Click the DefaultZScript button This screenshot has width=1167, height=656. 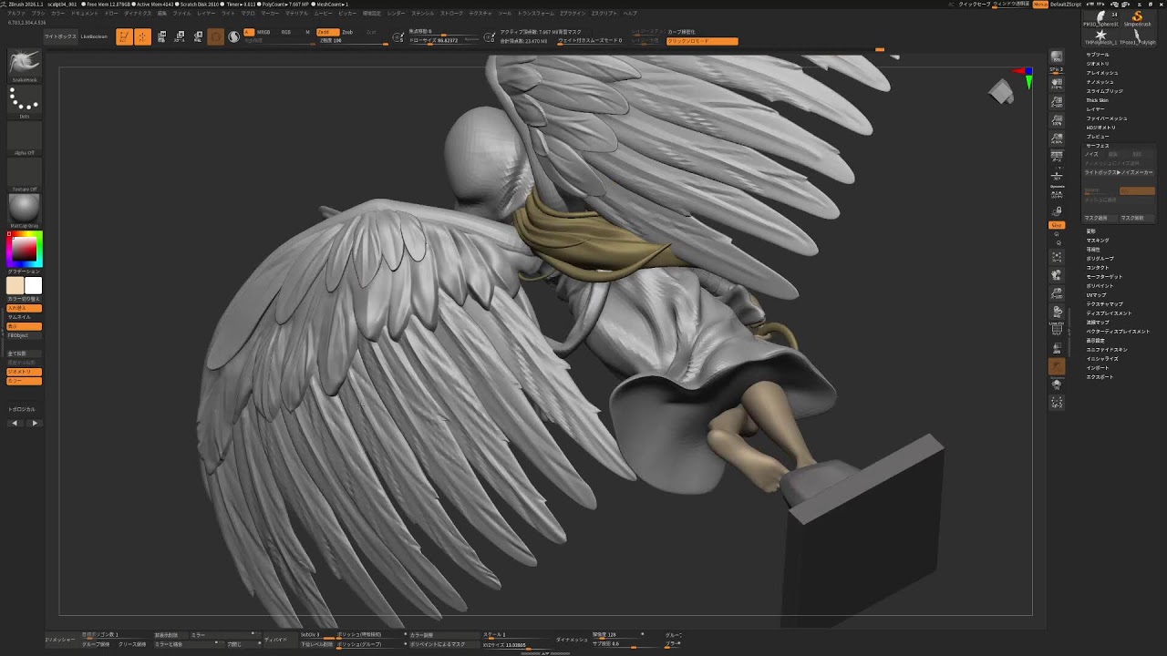click(x=1066, y=5)
